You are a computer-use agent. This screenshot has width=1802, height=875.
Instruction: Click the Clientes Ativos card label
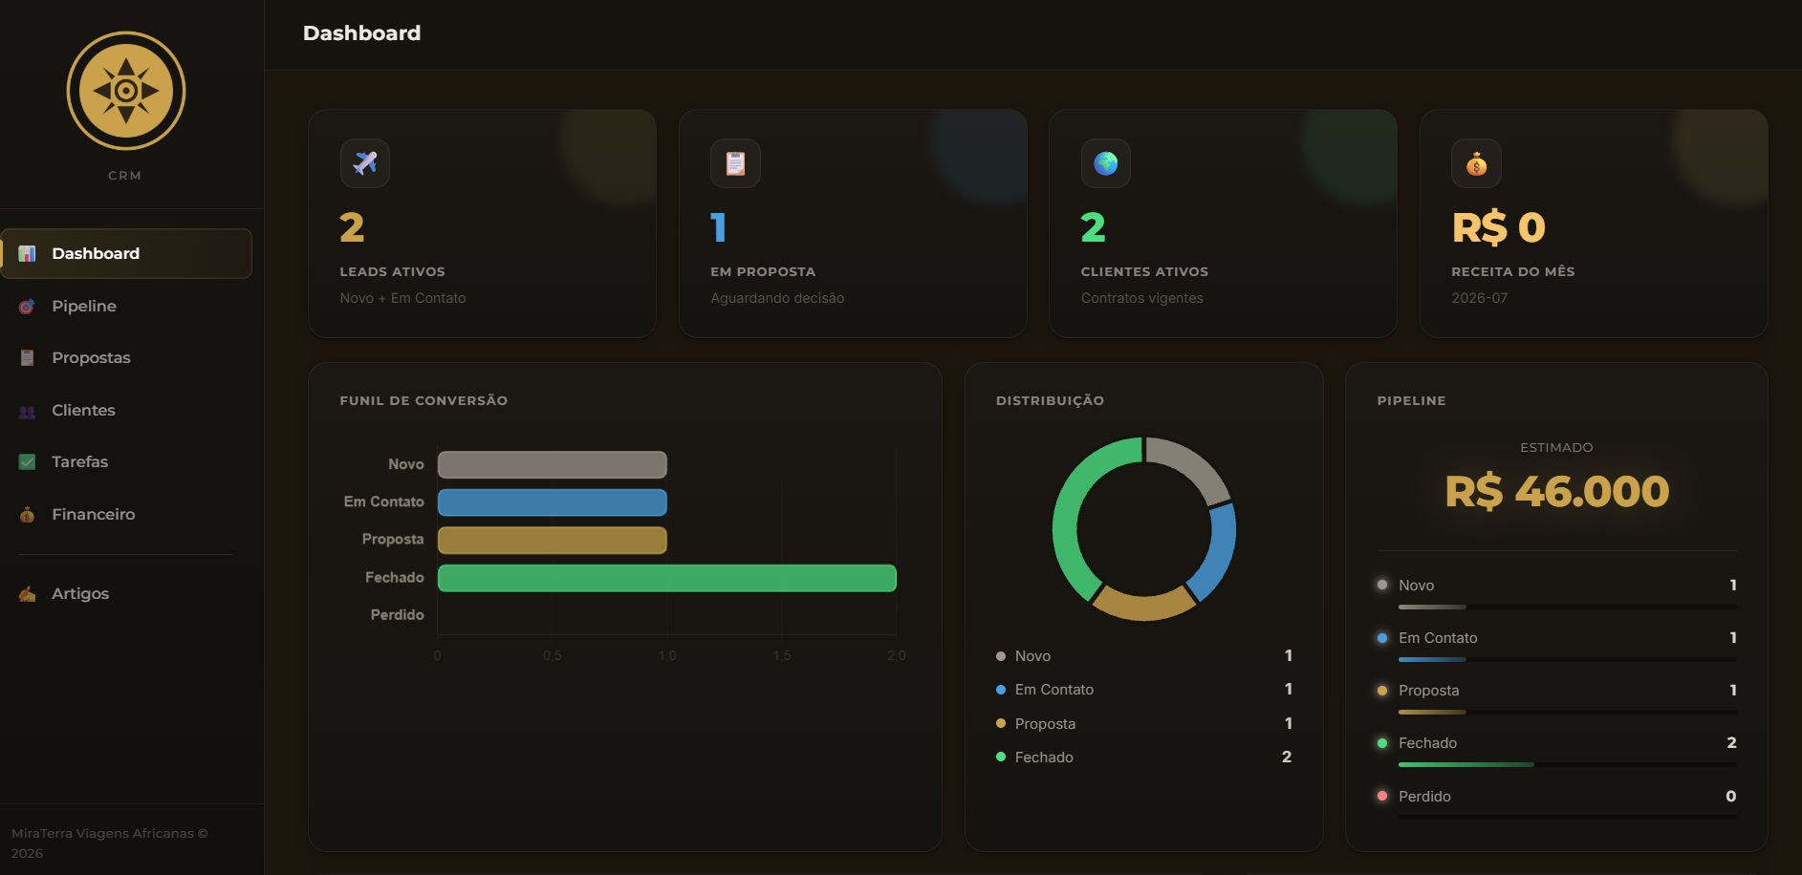(1144, 271)
